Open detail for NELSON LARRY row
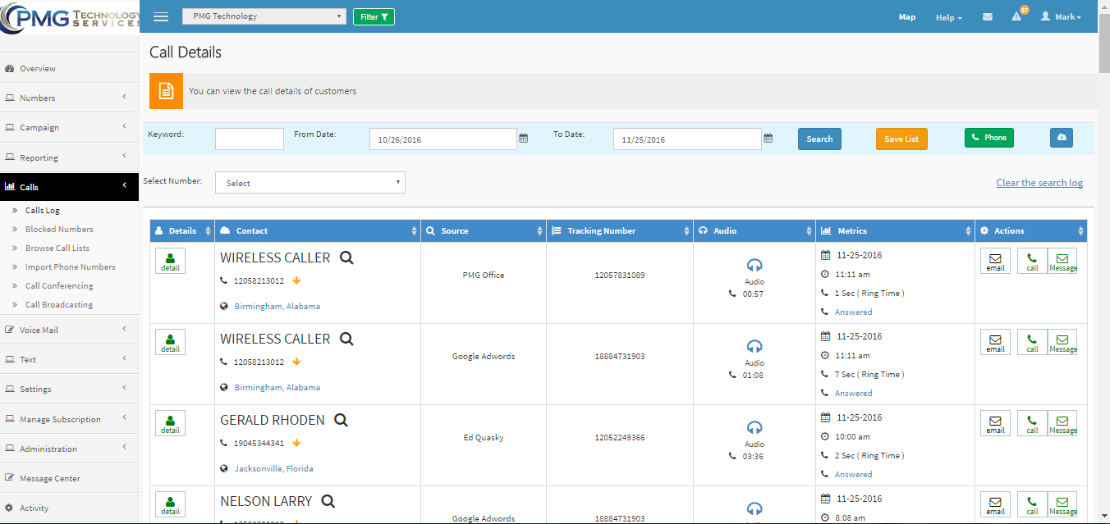1110x524 pixels. tap(170, 504)
